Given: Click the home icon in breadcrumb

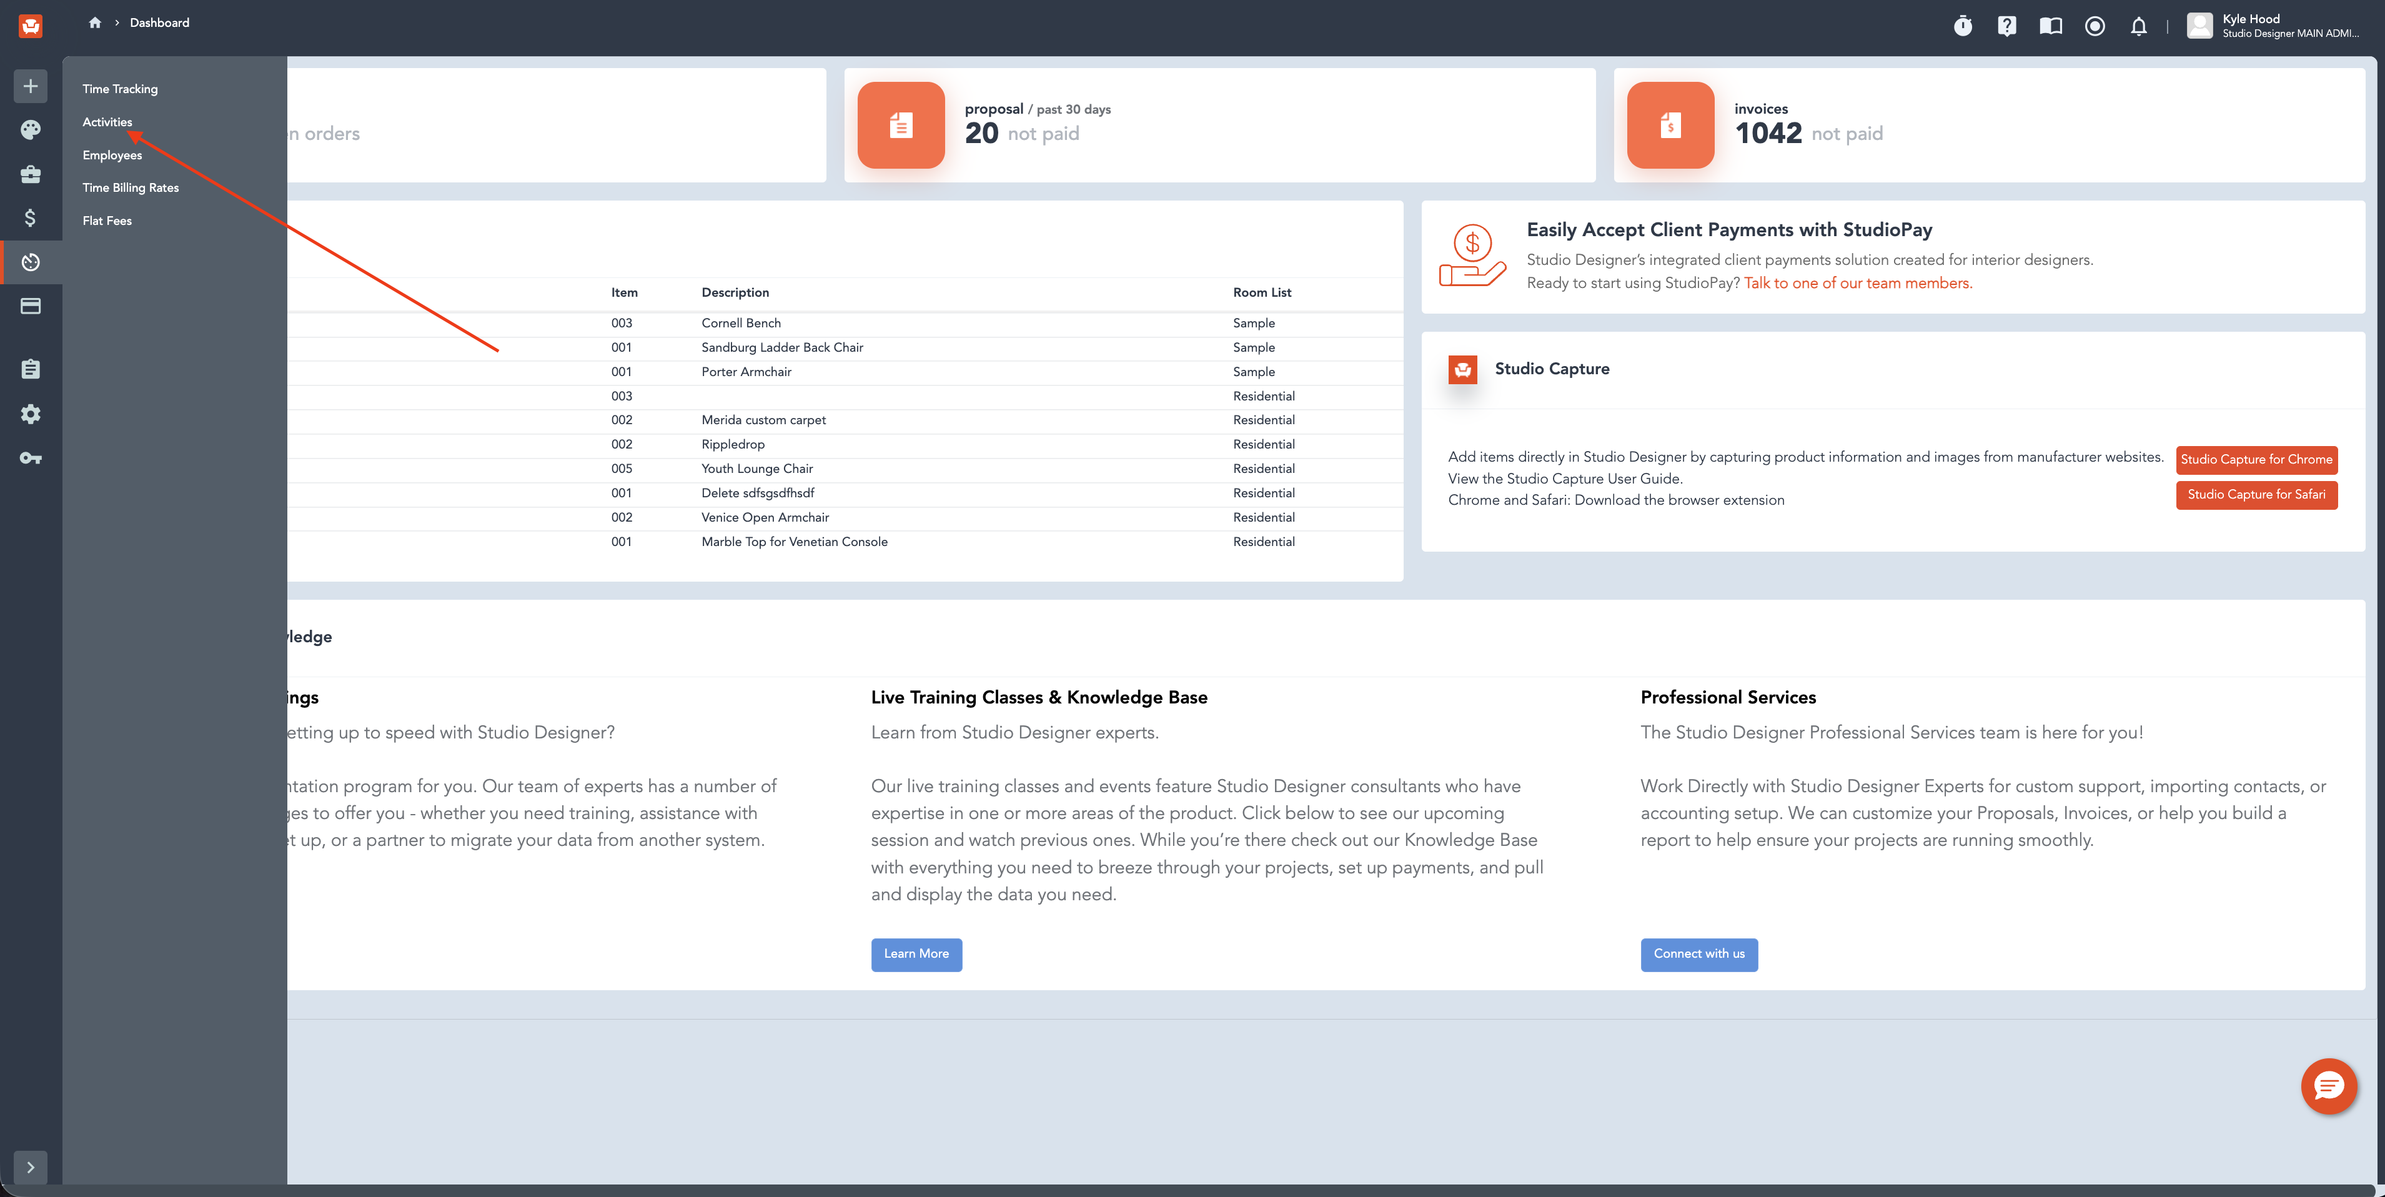Looking at the screenshot, I should tap(94, 22).
